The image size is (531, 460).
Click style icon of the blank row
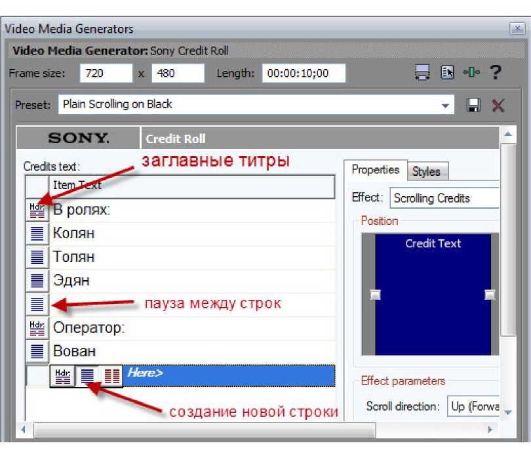coord(37,304)
